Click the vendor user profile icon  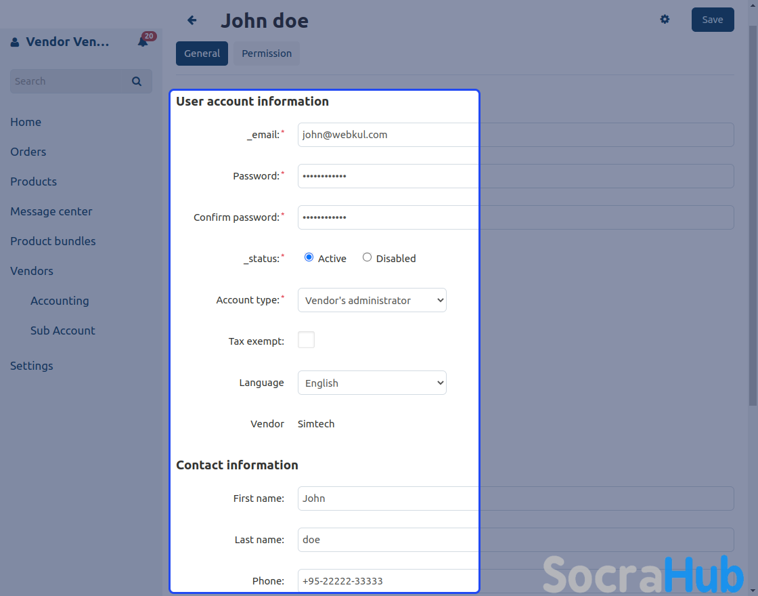15,43
